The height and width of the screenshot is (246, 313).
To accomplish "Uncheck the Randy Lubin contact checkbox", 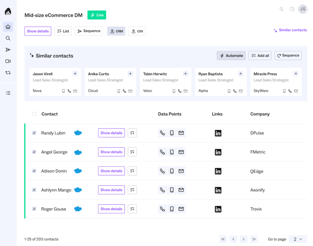I will coord(34,133).
